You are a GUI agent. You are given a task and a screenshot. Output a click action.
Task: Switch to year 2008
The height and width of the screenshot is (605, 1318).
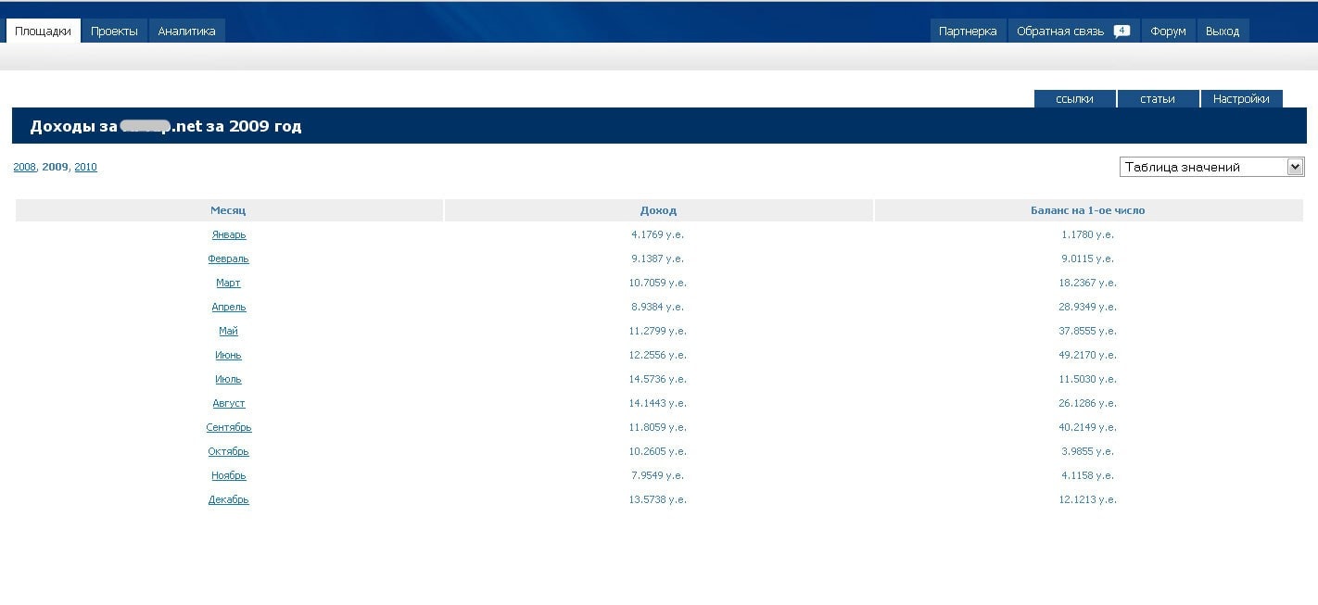pos(24,167)
